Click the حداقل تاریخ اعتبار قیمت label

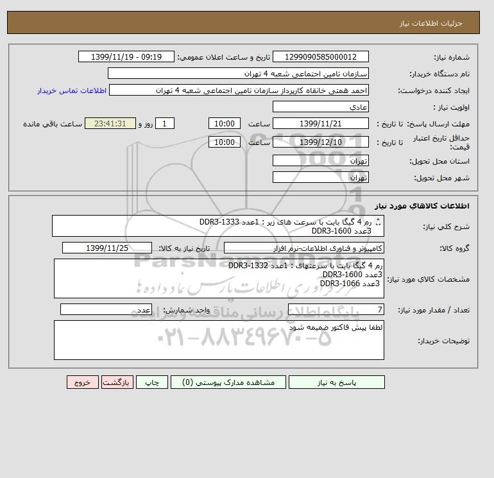(x=441, y=142)
